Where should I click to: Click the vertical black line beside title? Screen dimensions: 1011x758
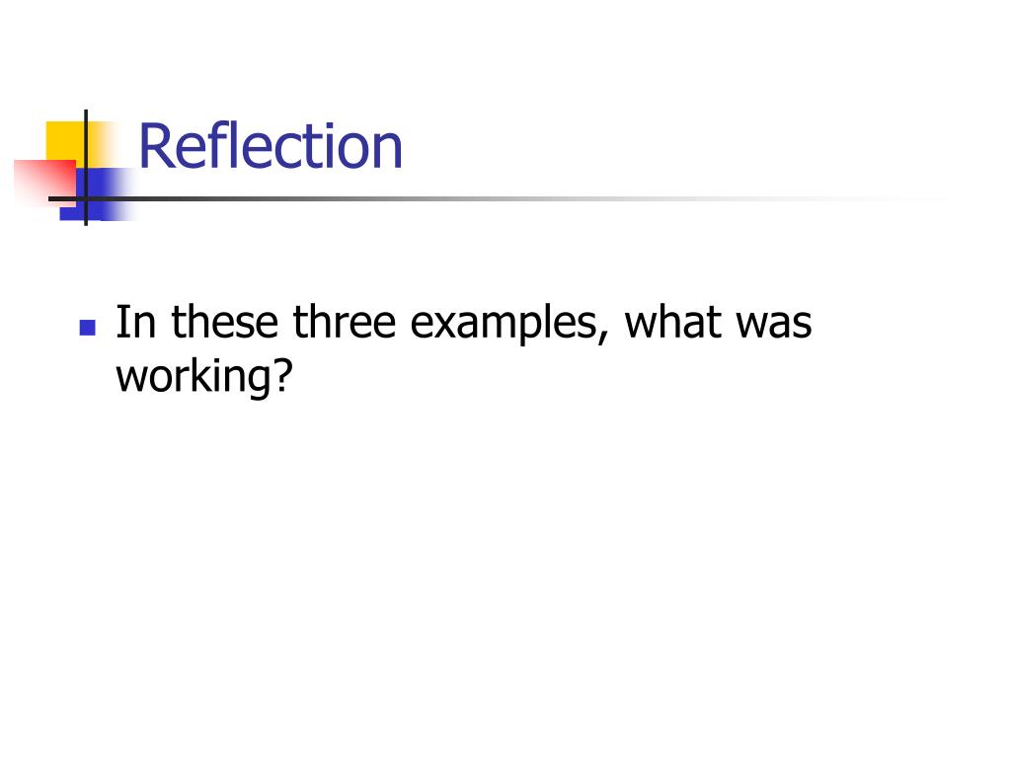(x=86, y=168)
